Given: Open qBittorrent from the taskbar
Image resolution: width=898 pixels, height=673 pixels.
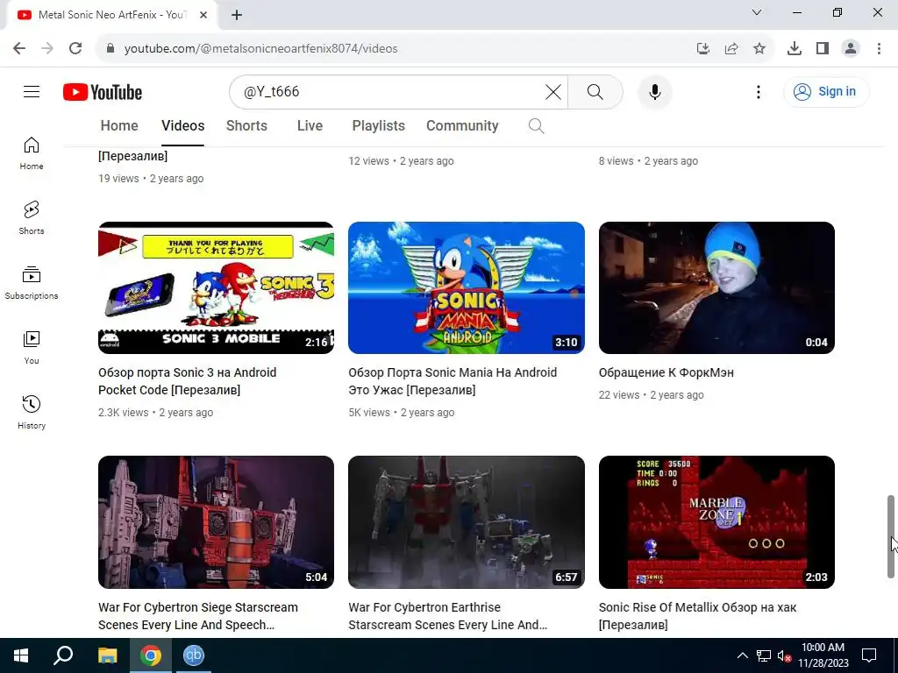Looking at the screenshot, I should 194,655.
